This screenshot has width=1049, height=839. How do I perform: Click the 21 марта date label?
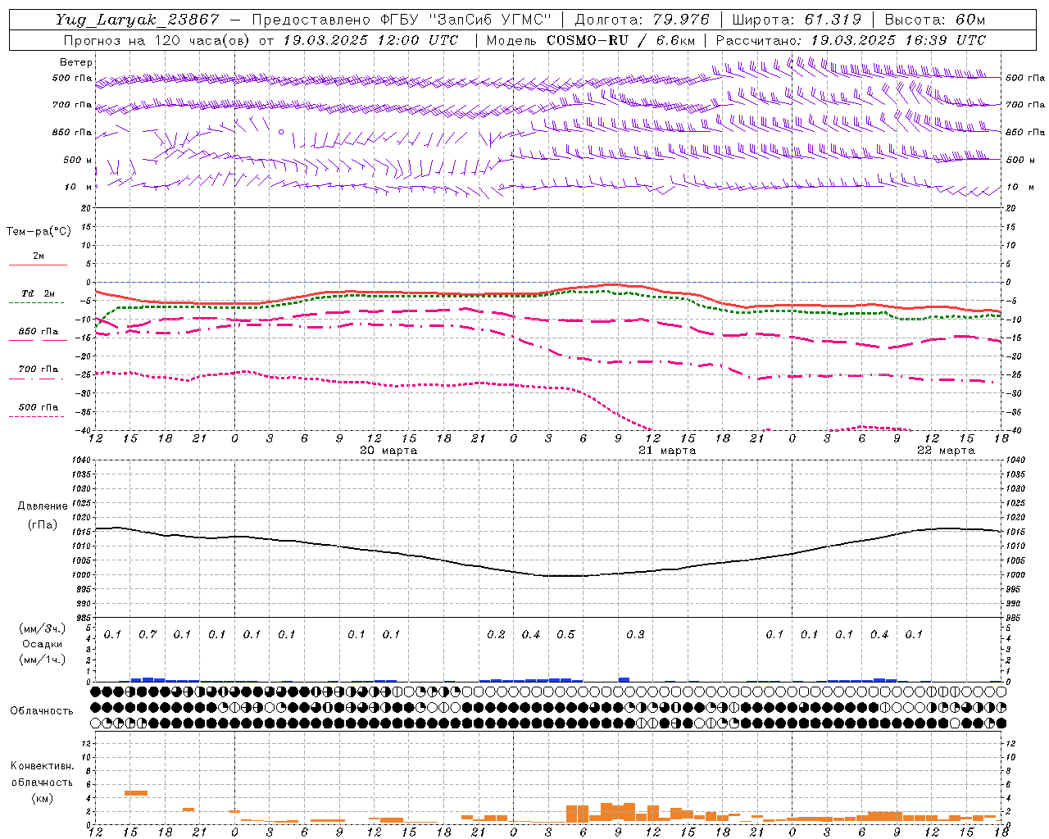point(667,451)
